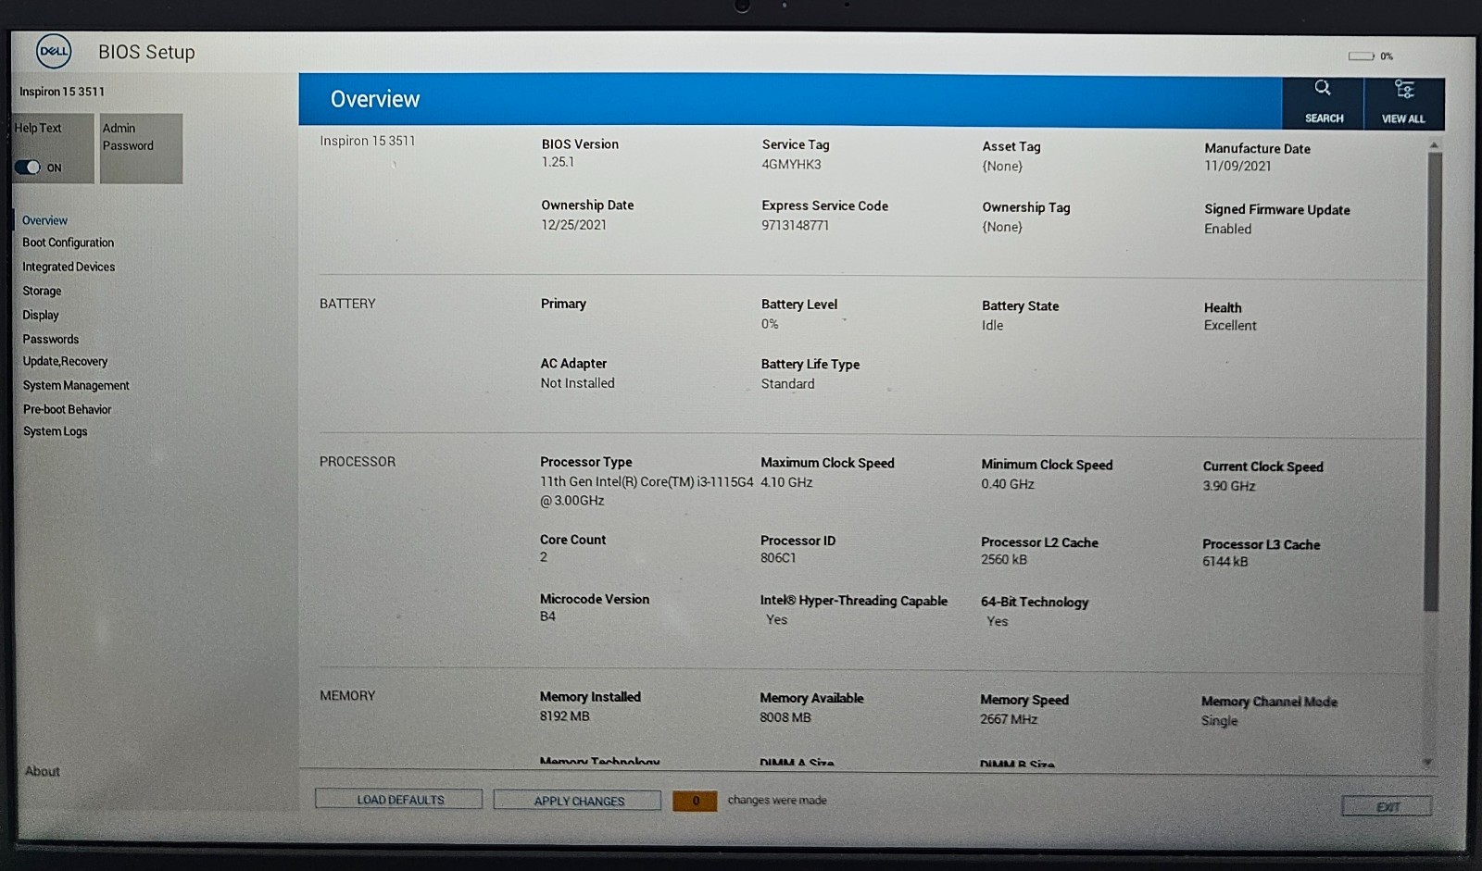
Task: Click Battery Life Type Standard value
Action: [x=787, y=384]
